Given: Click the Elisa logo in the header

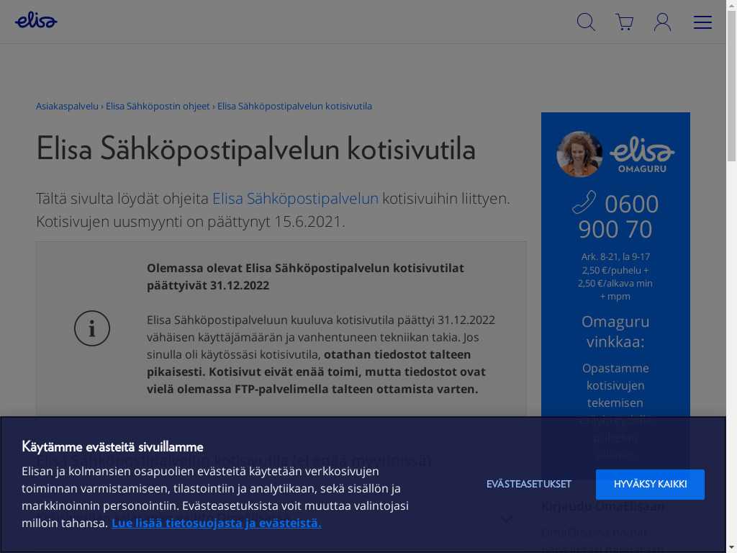Looking at the screenshot, I should point(36,21).
